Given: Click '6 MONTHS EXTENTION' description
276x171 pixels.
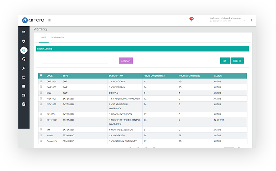Looking at the screenshot, I should pyautogui.click(x=121, y=130).
